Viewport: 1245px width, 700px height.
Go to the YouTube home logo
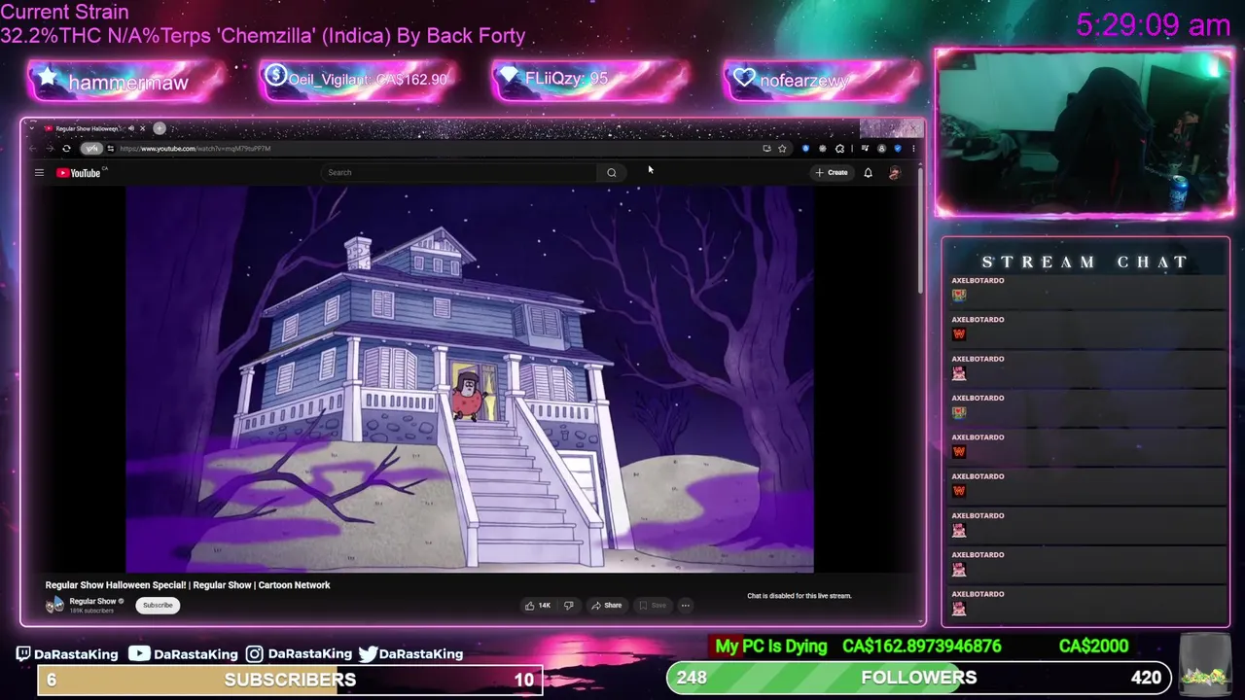[x=79, y=173]
